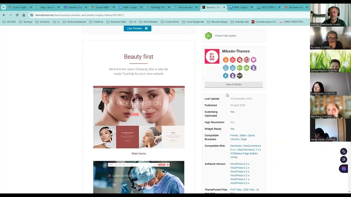351x197 pixels.
Task: Click the blue lightning bolt badge
Action: (226, 76)
